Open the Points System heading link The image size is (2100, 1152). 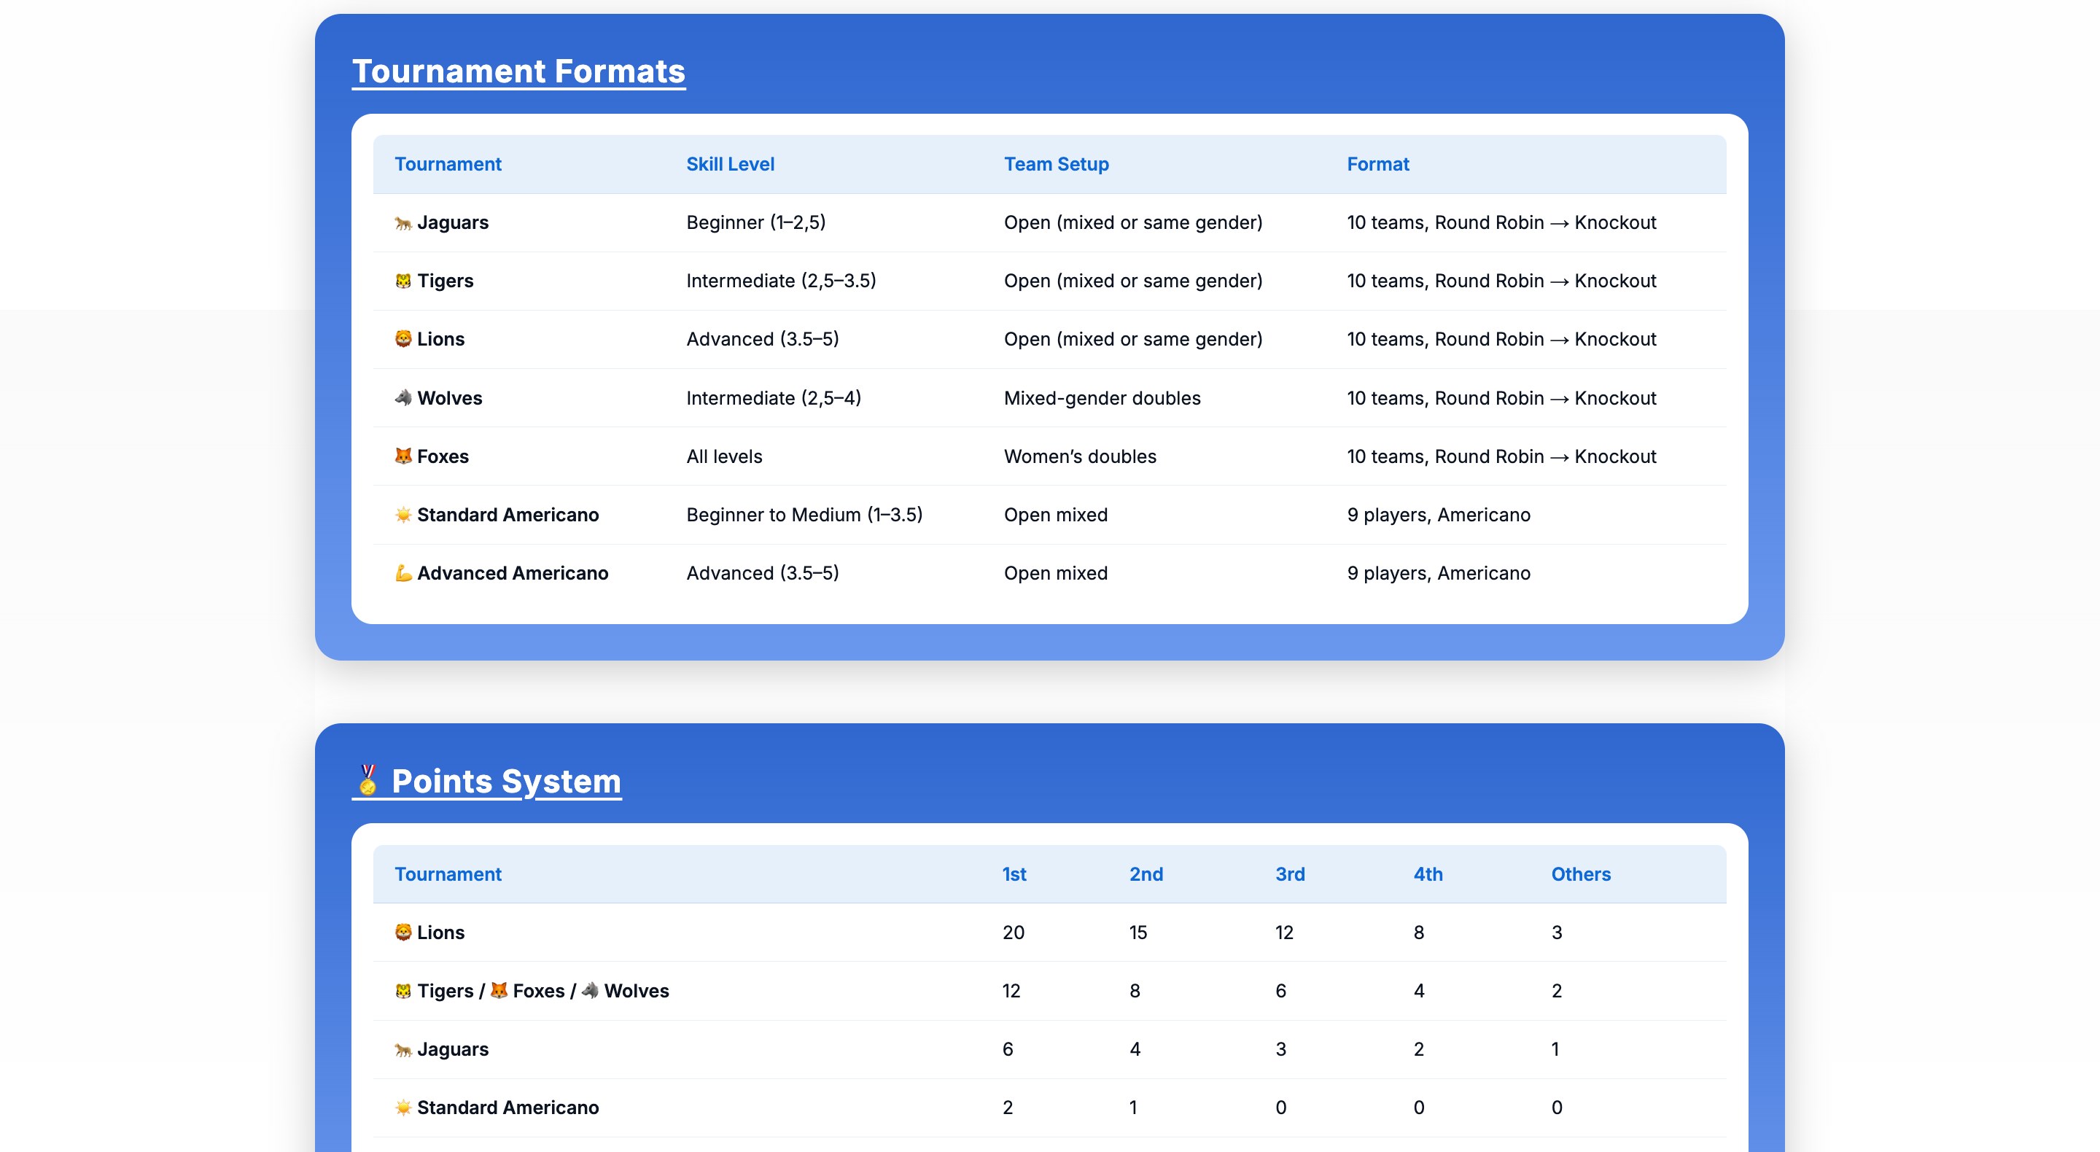505,781
